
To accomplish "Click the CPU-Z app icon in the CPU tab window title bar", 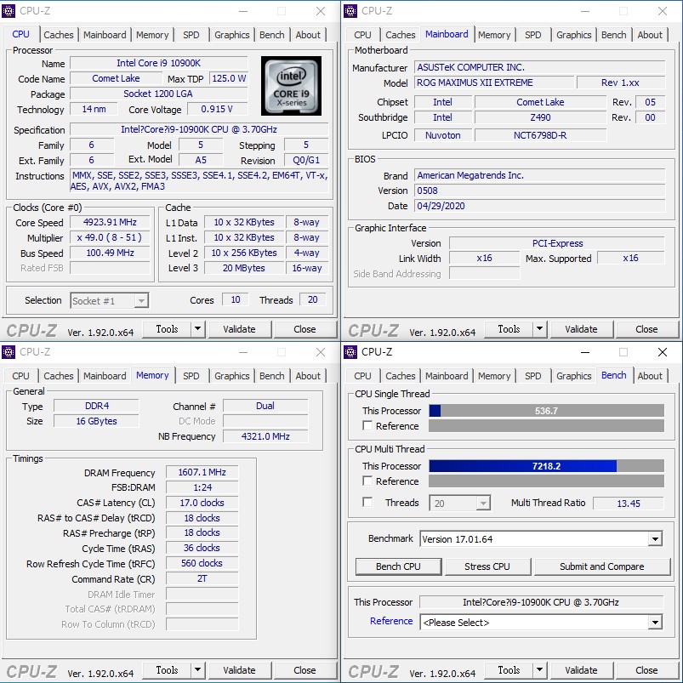I will tap(9, 11).
